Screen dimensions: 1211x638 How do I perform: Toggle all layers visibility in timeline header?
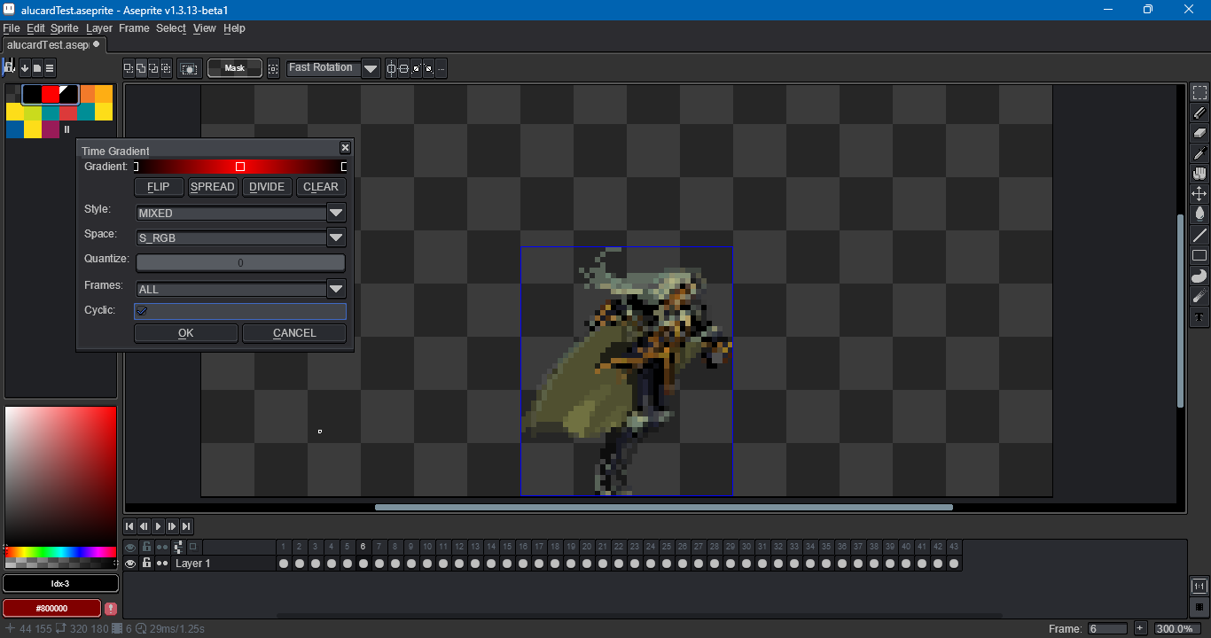pos(130,547)
